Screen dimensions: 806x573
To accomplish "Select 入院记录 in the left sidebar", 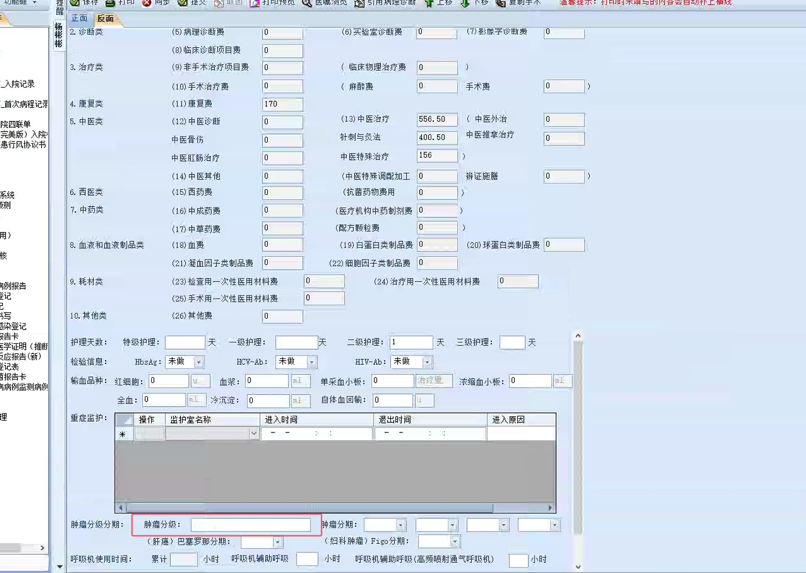I will tap(18, 84).
